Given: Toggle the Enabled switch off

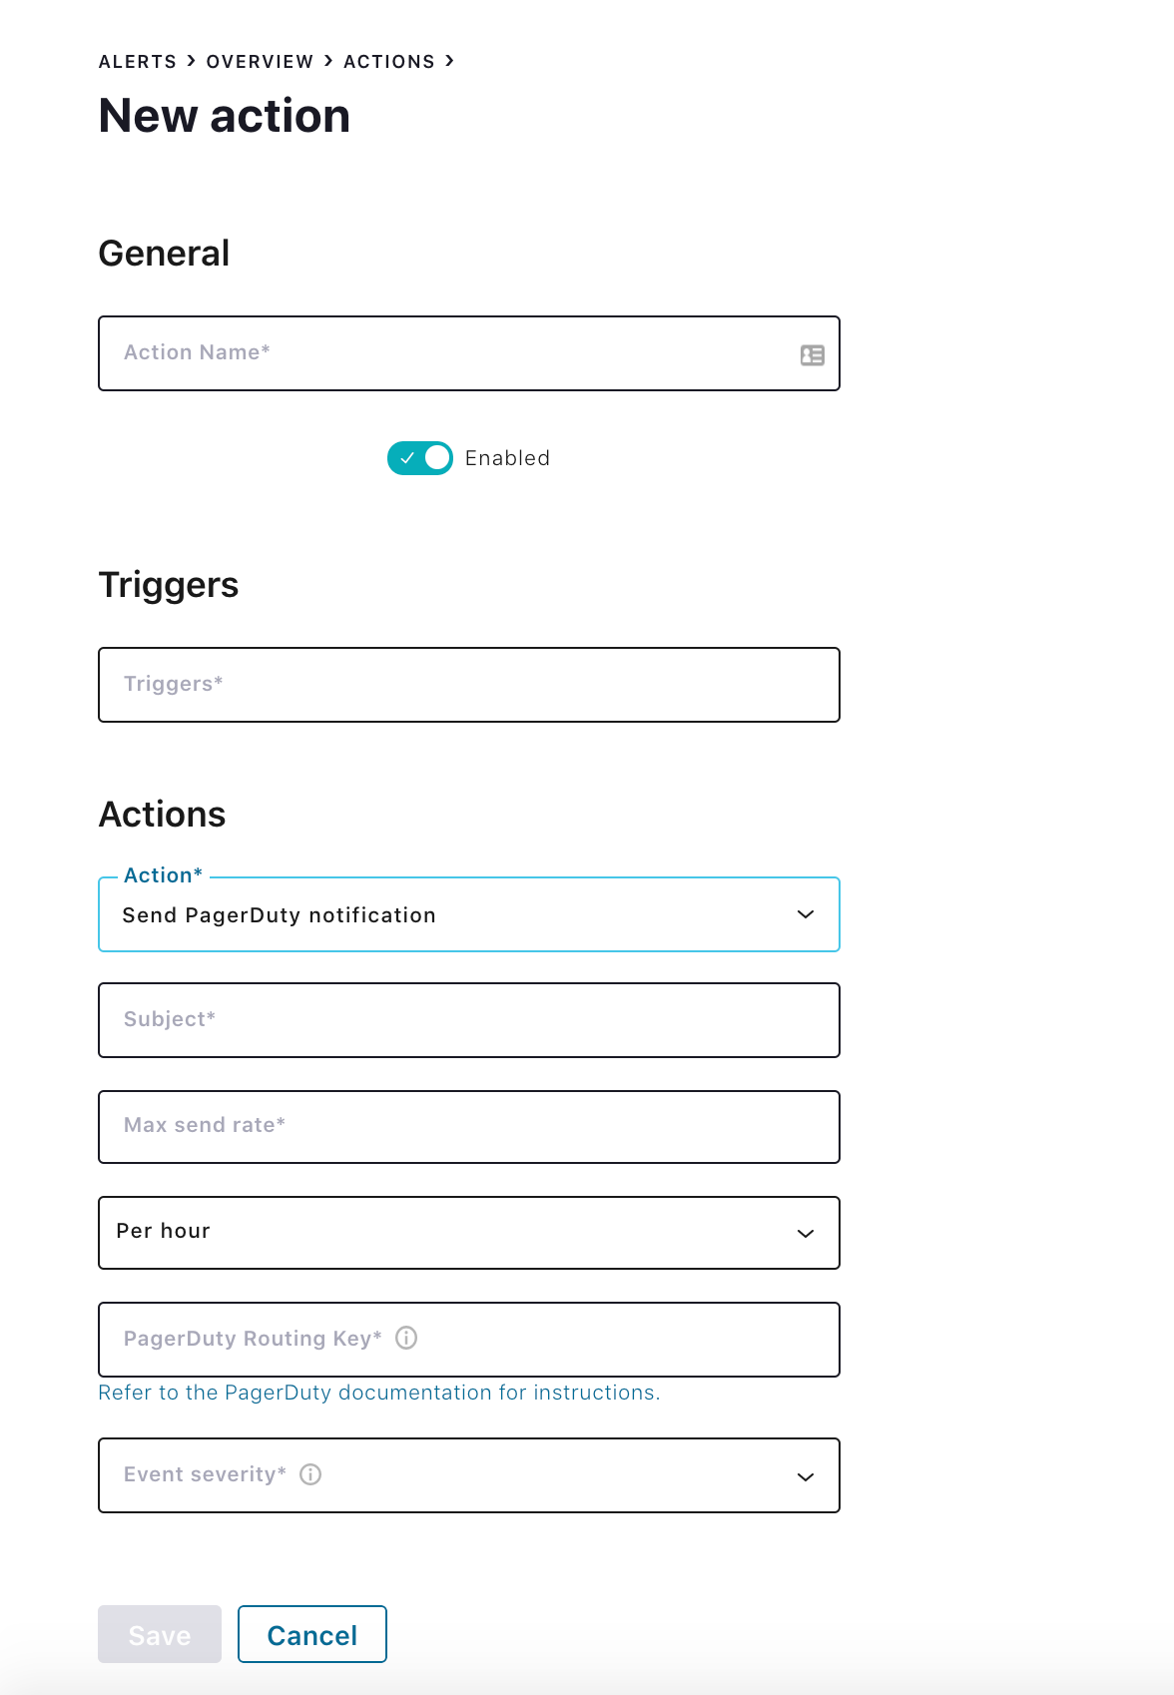Looking at the screenshot, I should pyautogui.click(x=420, y=458).
